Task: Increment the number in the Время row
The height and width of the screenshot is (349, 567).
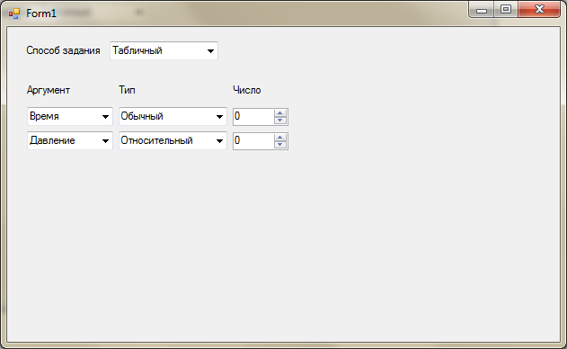Action: point(280,113)
